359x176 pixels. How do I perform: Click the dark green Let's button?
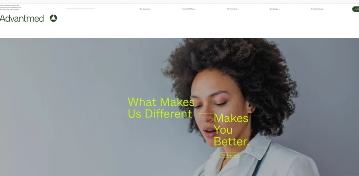pos(355,9)
